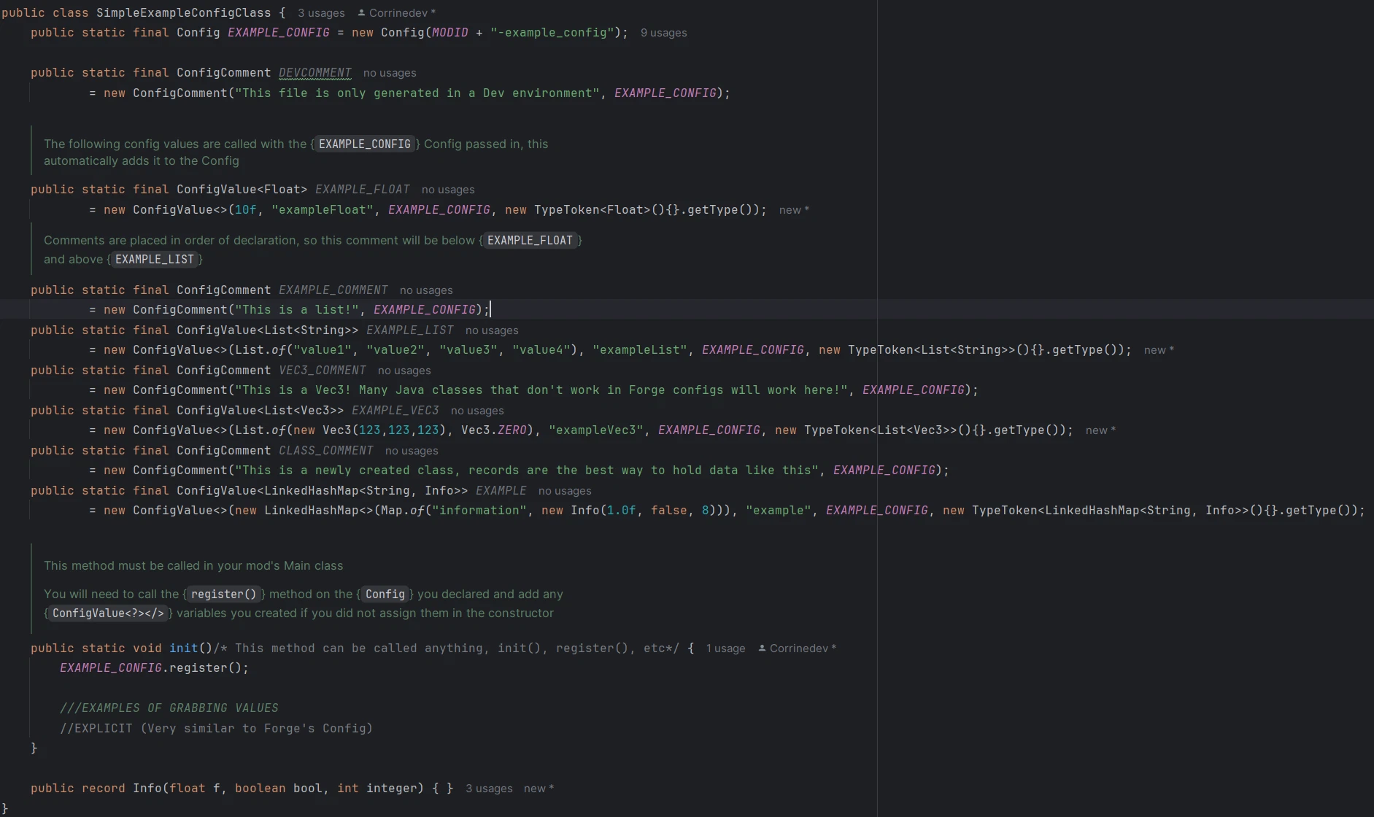The image size is (1374, 817).
Task: Click the 1.0f argument of the new Info call
Action: (621, 511)
